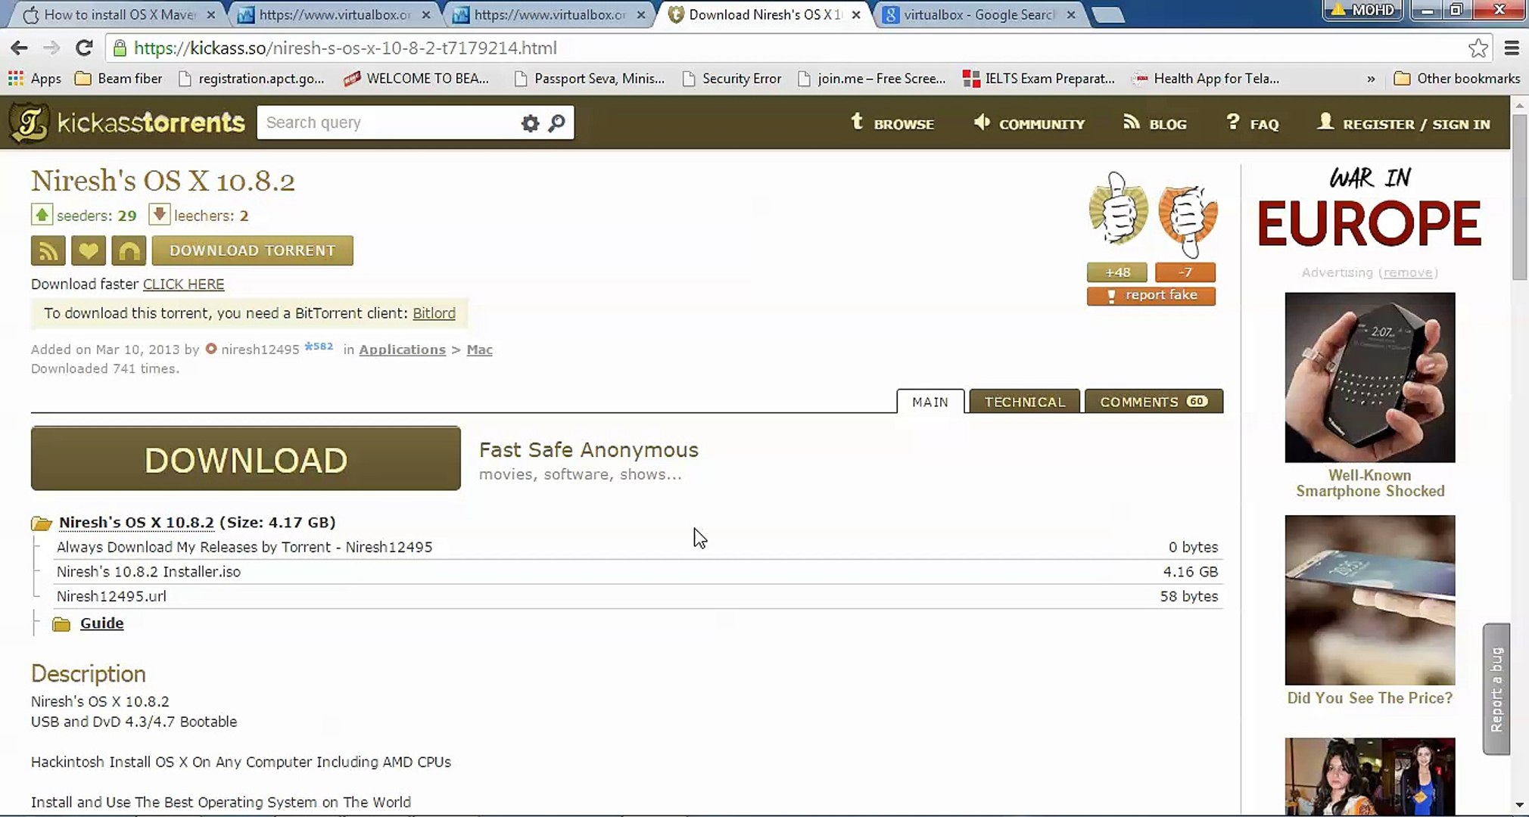Open the Well-Known Smartphone Shocked ad thumbnail
Screen dimensions: 1529x817
[1369, 377]
